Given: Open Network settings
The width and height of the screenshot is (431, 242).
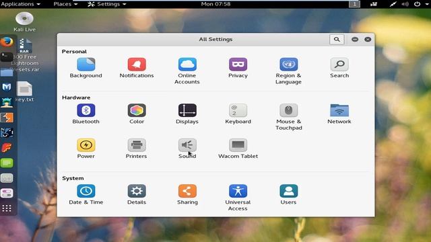Looking at the screenshot, I should click(339, 114).
